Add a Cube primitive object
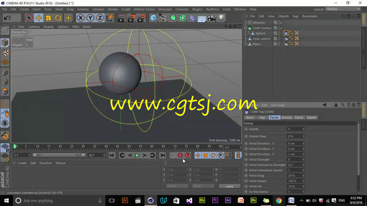Image resolution: width=367 pixels, height=206 pixels. pyautogui.click(x=154, y=18)
